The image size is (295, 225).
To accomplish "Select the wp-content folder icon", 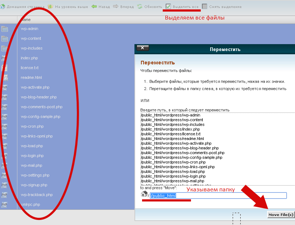I will [x=5, y=38].
